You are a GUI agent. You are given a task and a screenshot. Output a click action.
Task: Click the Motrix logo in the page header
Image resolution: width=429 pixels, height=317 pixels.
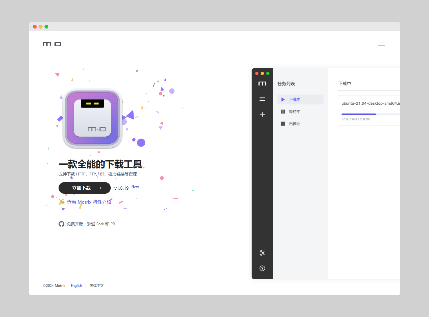pyautogui.click(x=52, y=44)
